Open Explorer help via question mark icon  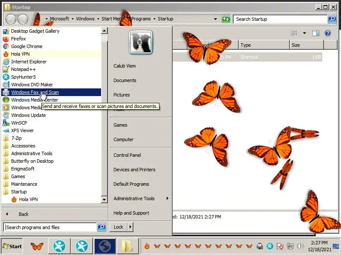[327, 33]
